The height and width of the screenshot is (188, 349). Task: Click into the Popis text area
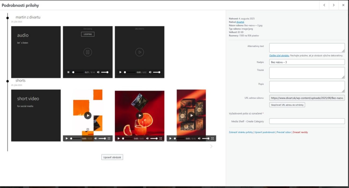tap(307, 87)
